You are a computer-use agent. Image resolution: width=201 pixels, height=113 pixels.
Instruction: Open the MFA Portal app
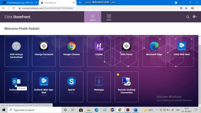127,51
